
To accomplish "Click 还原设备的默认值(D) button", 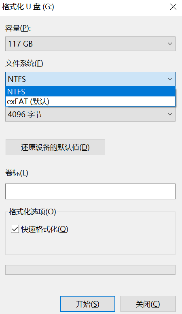I will [55, 147].
